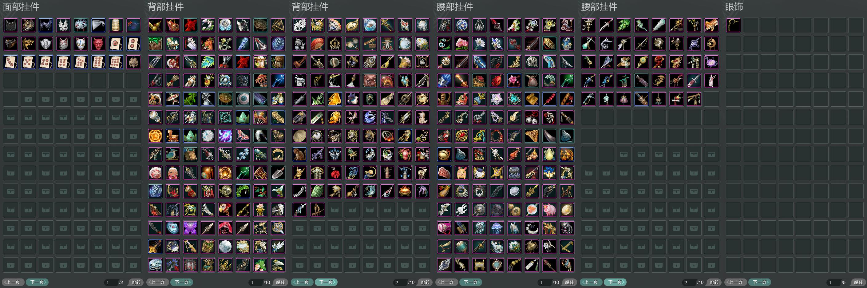The image size is (867, 288).
Task: Pick the white bandana face item
Action: pos(98,25)
